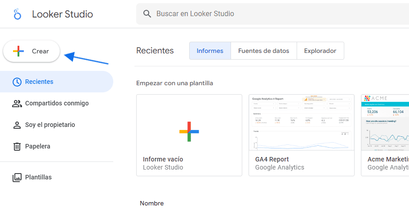Open Plantillas in the sidebar
The width and height of the screenshot is (409, 209).
tap(57, 177)
